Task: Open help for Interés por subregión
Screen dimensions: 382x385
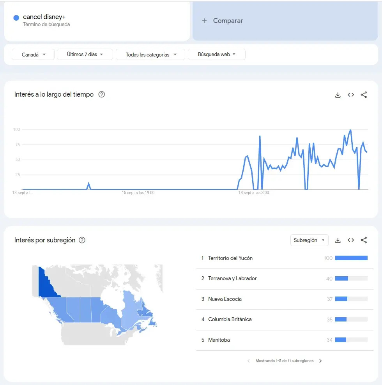Action: click(x=82, y=240)
